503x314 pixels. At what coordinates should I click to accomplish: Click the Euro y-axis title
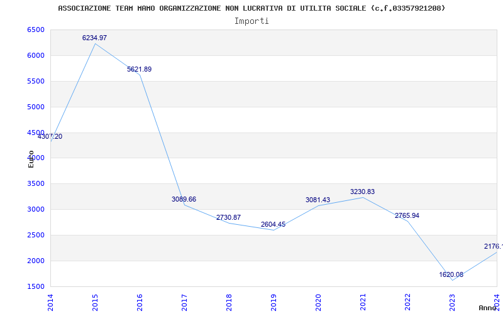point(31,159)
